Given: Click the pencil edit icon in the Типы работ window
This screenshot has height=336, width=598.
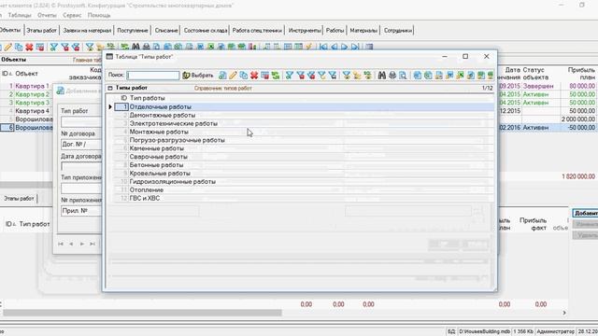Looking at the screenshot, I should 233,76.
